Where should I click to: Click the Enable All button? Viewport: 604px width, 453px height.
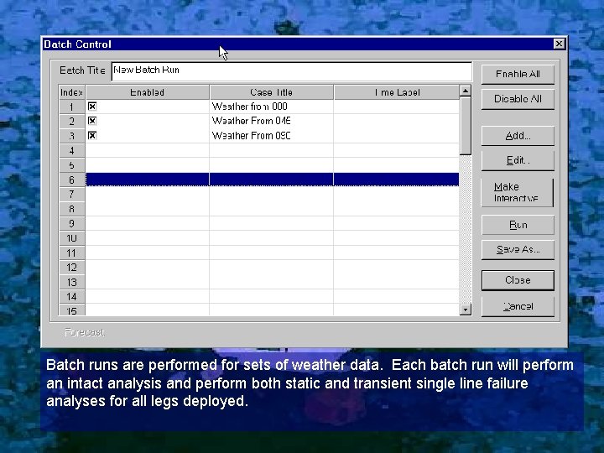(x=518, y=74)
